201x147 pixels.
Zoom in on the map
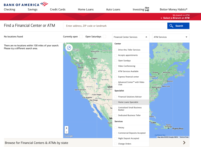(x=67, y=128)
